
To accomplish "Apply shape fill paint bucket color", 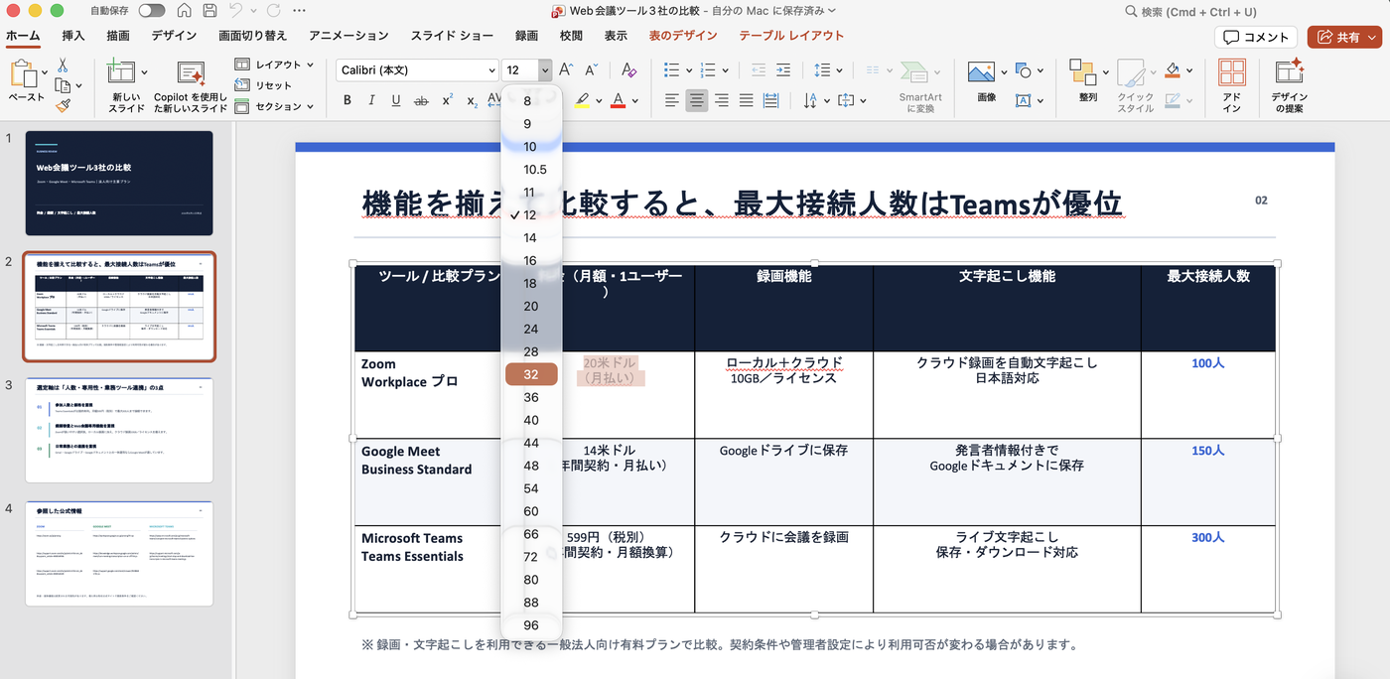I will (x=1173, y=69).
